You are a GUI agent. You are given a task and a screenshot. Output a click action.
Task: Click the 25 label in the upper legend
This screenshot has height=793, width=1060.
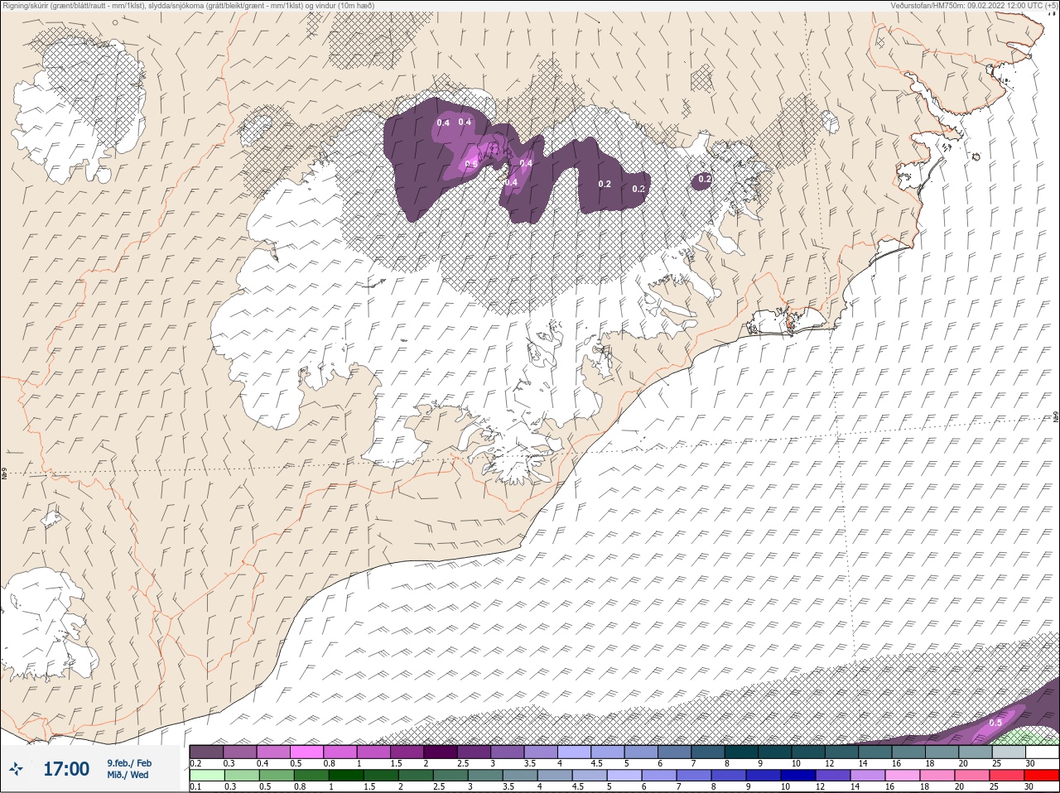(x=996, y=763)
